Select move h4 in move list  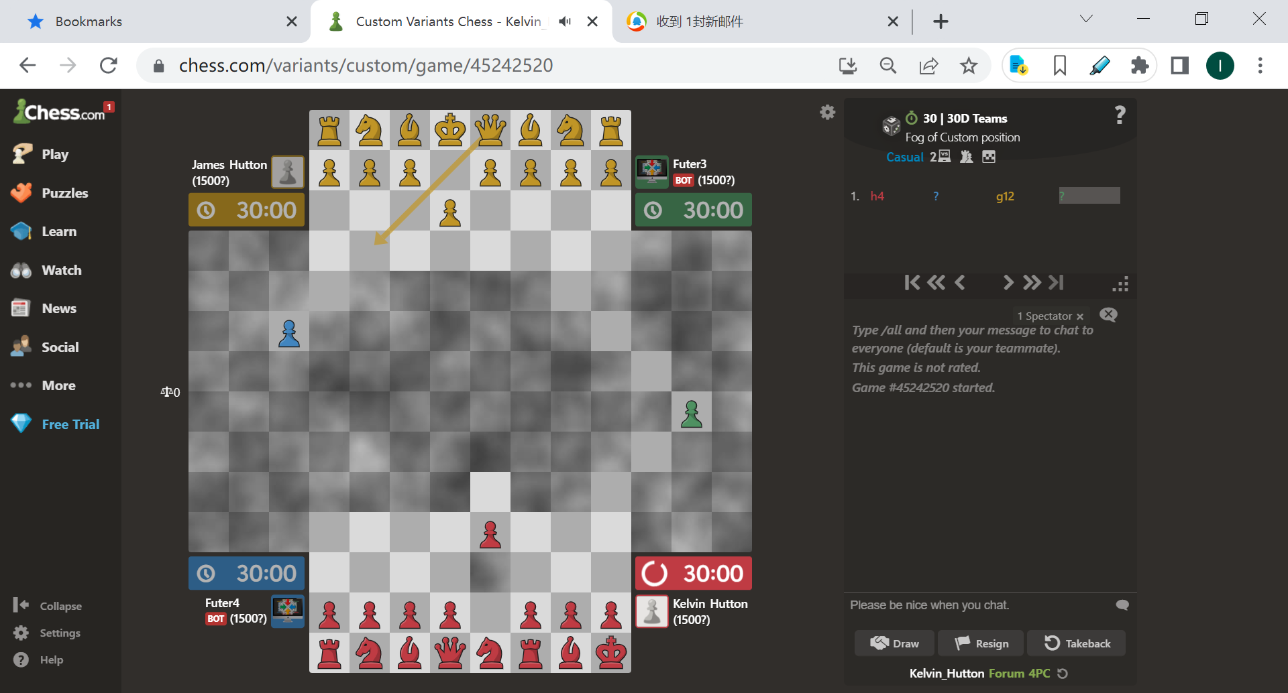(877, 196)
